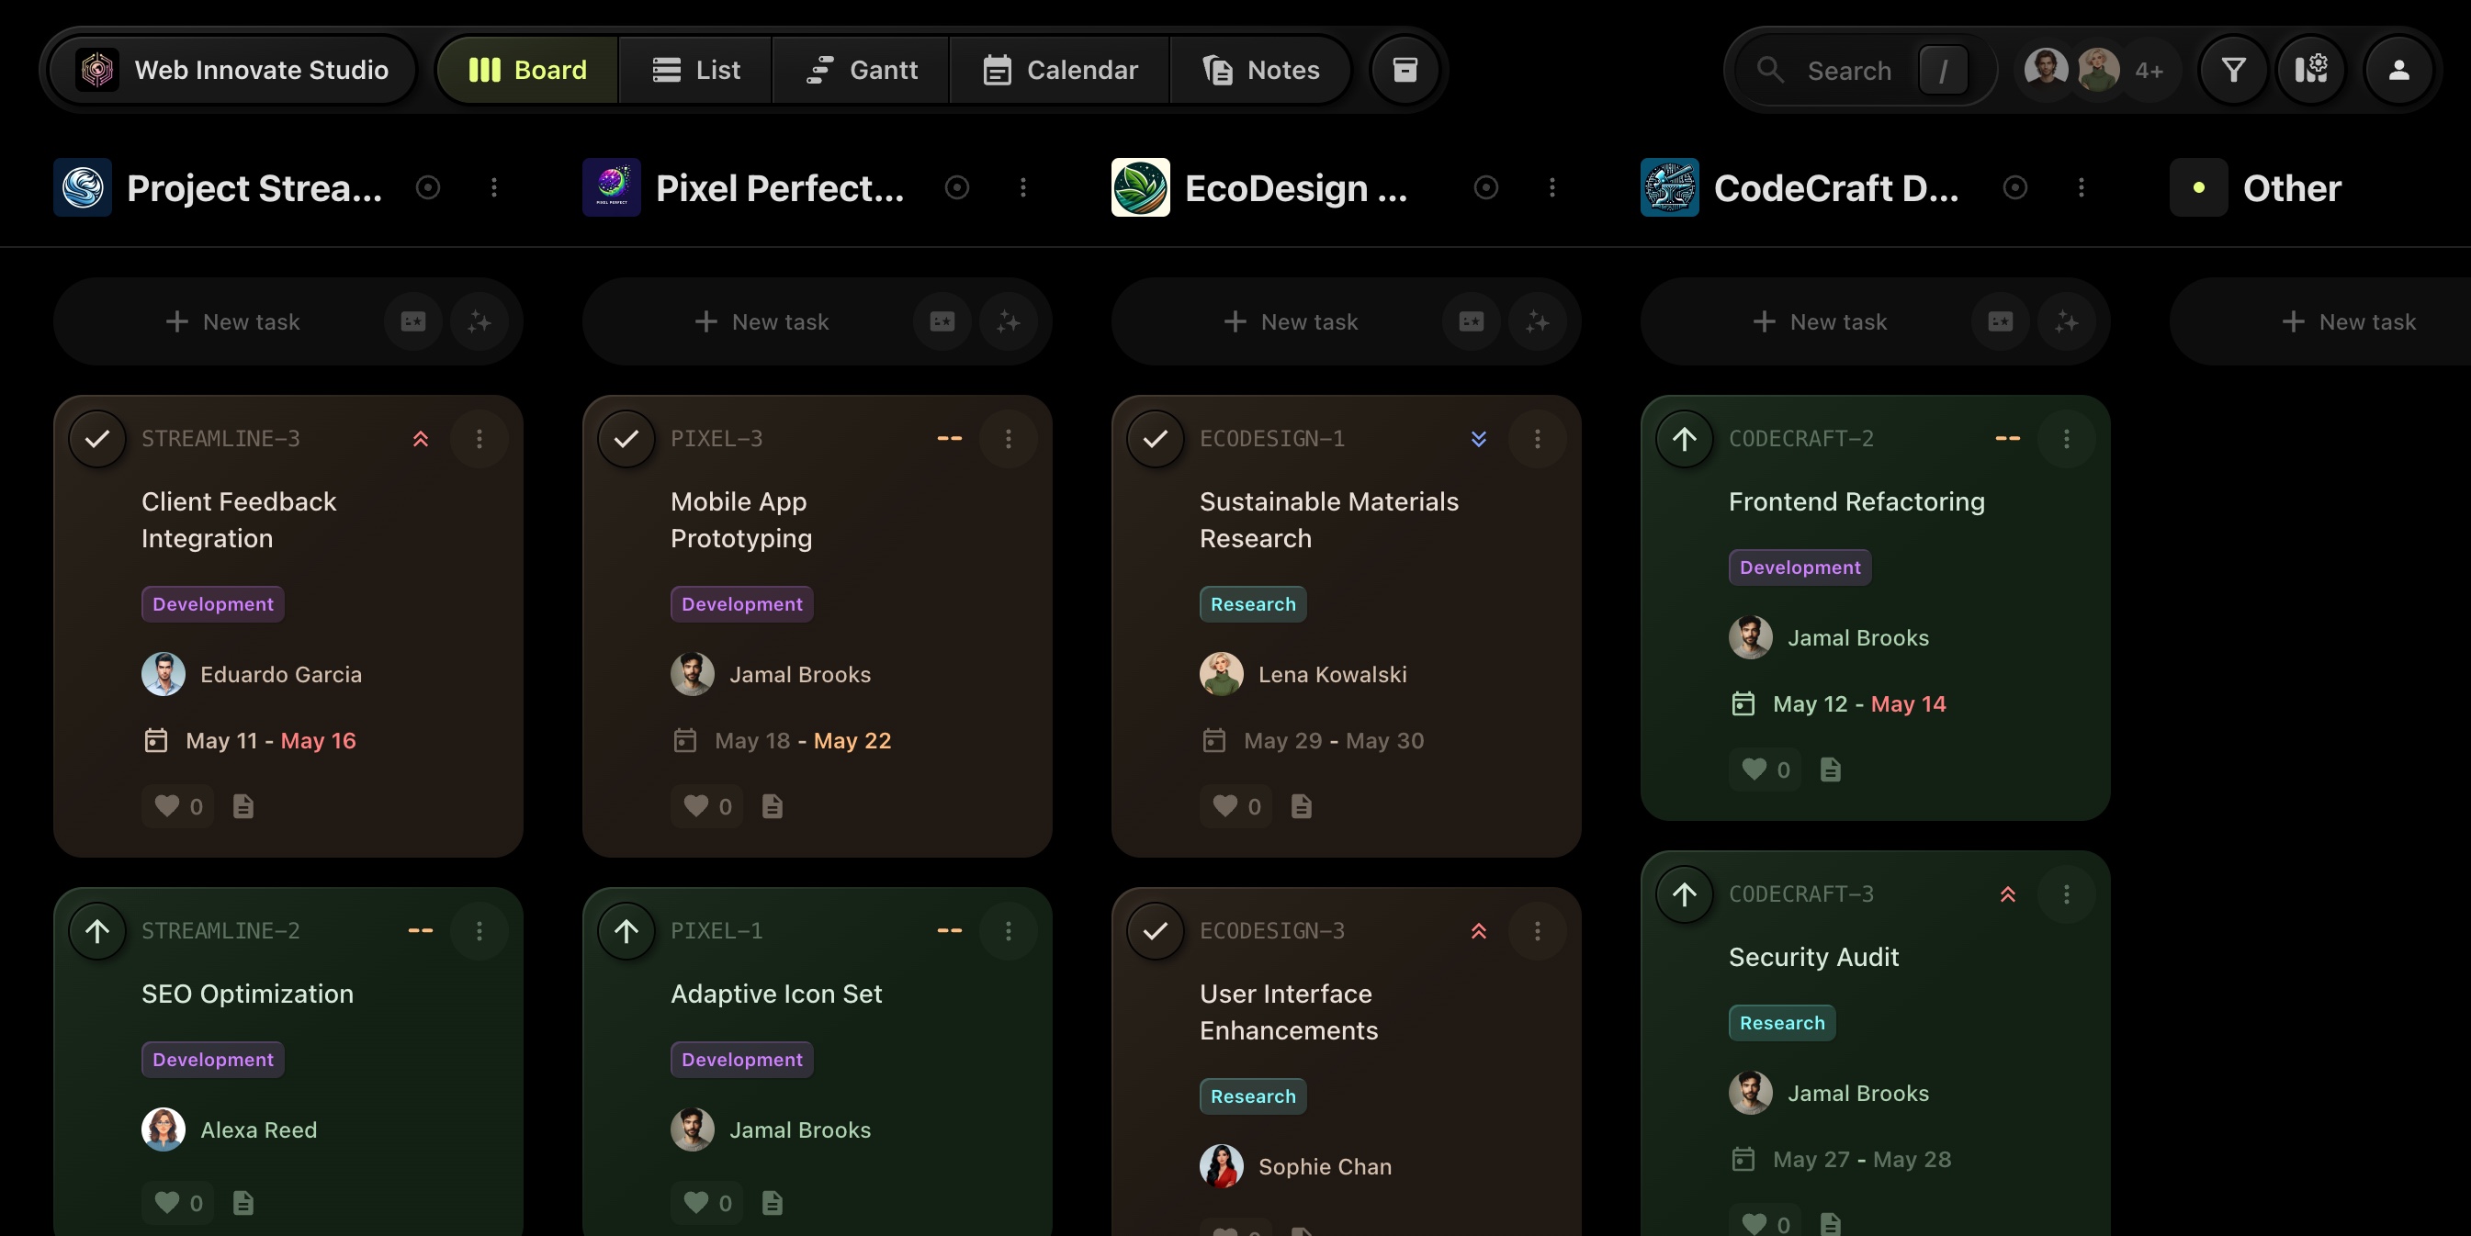This screenshot has height=1236, width=2471.
Task: Click the Search input field
Action: point(1849,70)
